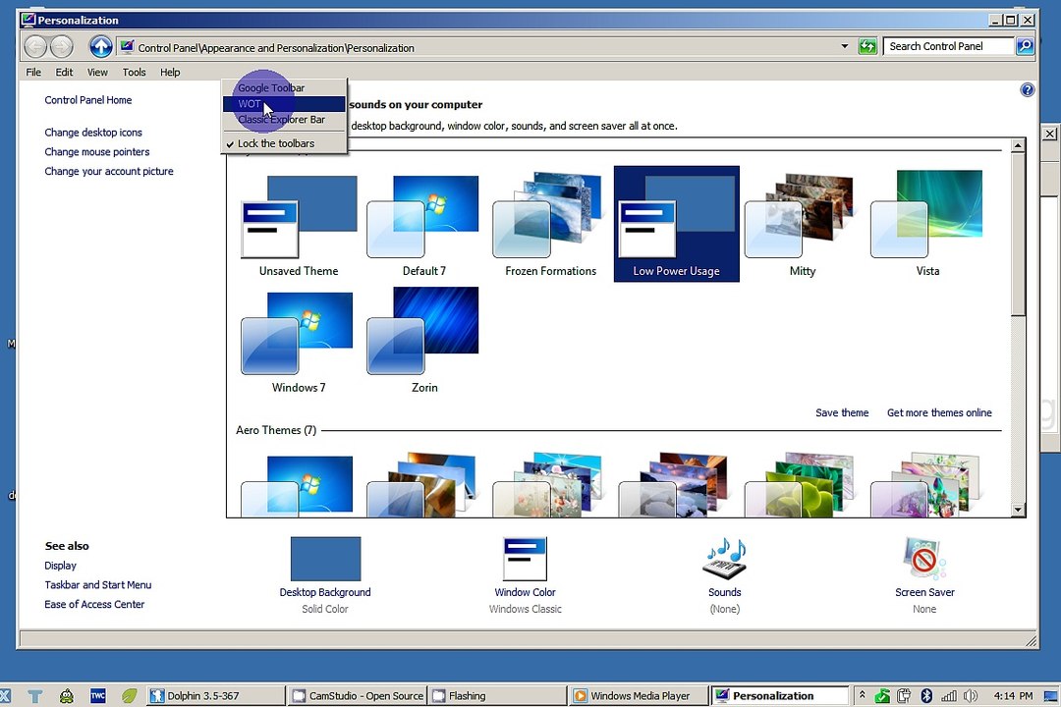Click Change mouse pointers link
This screenshot has height=707, width=1061.
[x=96, y=152]
